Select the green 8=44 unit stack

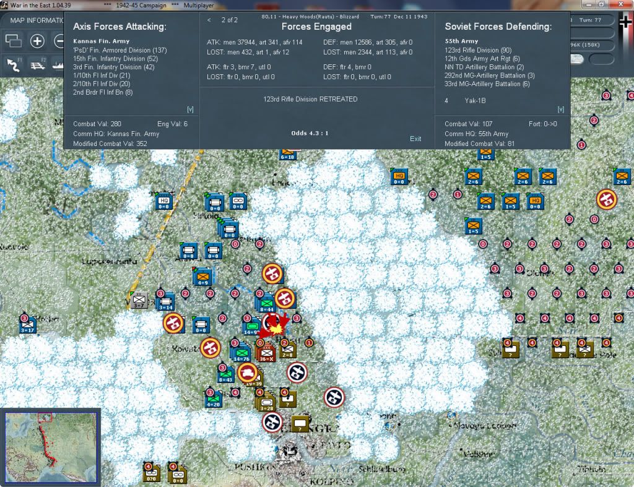click(266, 303)
